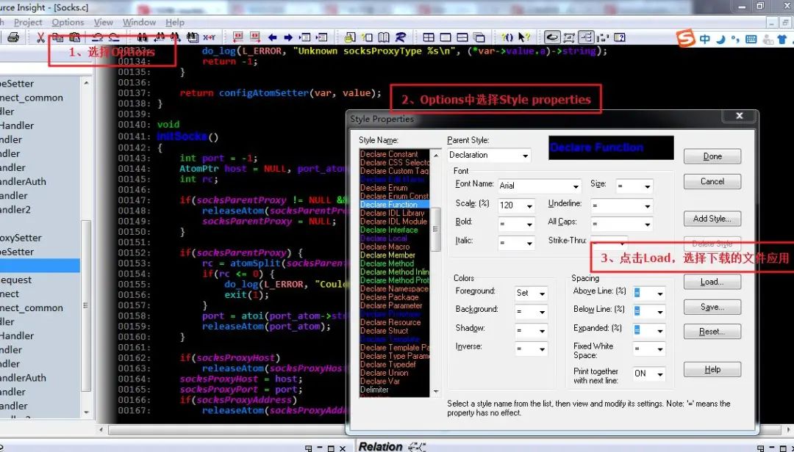Image resolution: width=794 pixels, height=452 pixels.
Task: Click the blue Go Forward arrow icon
Action: [288, 37]
